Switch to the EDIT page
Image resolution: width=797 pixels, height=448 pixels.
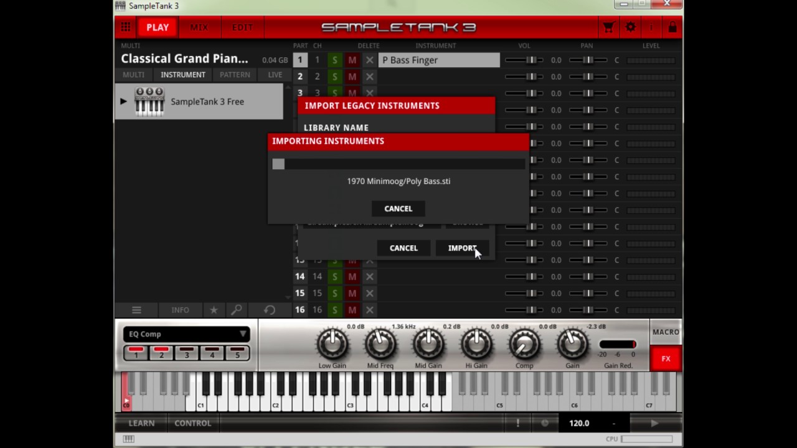pyautogui.click(x=242, y=27)
